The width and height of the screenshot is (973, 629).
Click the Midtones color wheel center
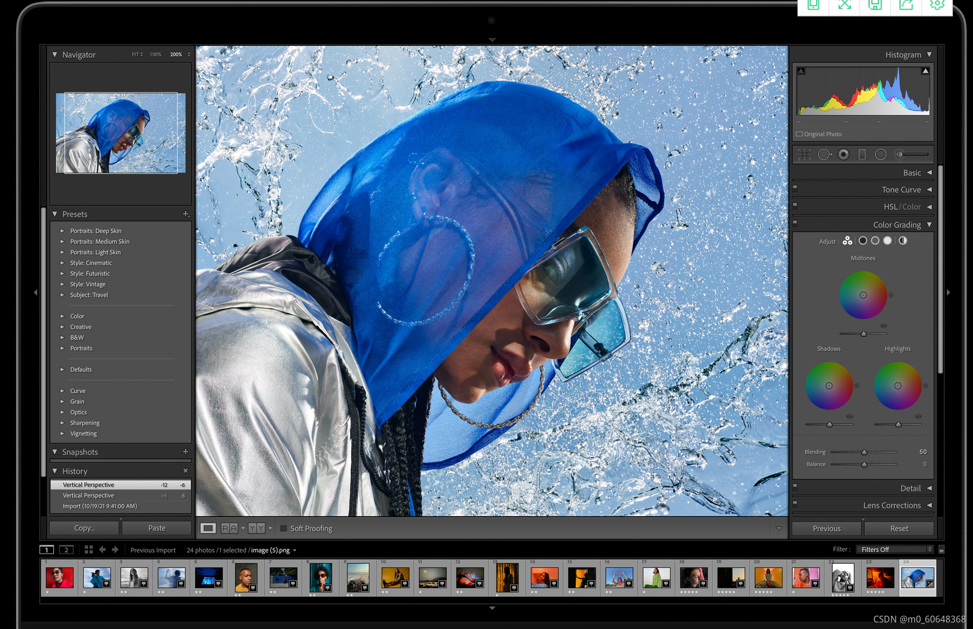coord(863,295)
